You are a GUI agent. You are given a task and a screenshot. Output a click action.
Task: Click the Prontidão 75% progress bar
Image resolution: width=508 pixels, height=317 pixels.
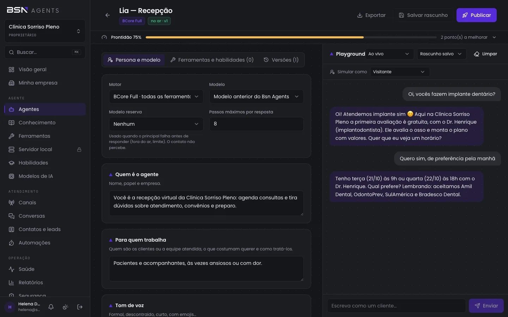tap(291, 37)
